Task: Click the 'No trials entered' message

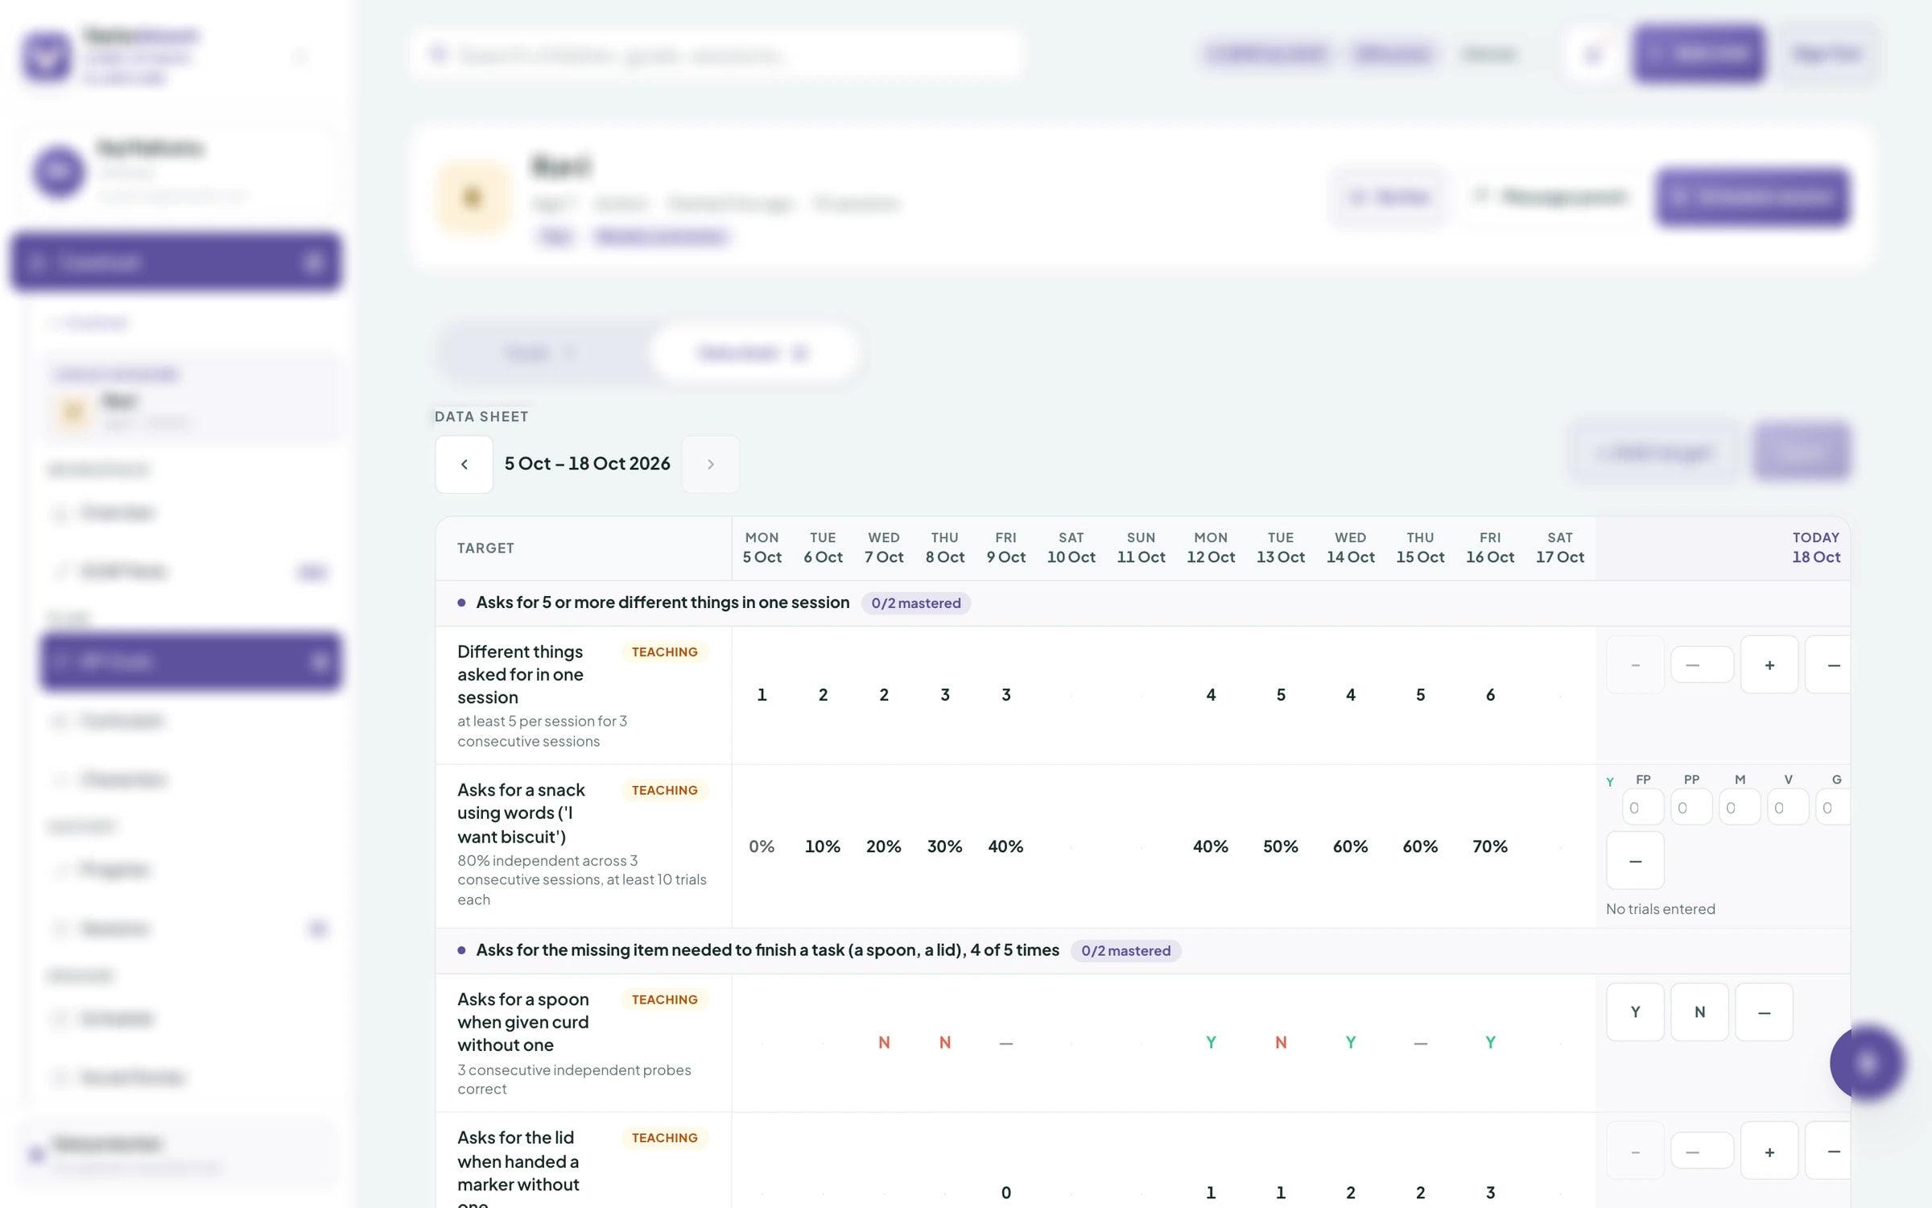Action: click(1661, 909)
